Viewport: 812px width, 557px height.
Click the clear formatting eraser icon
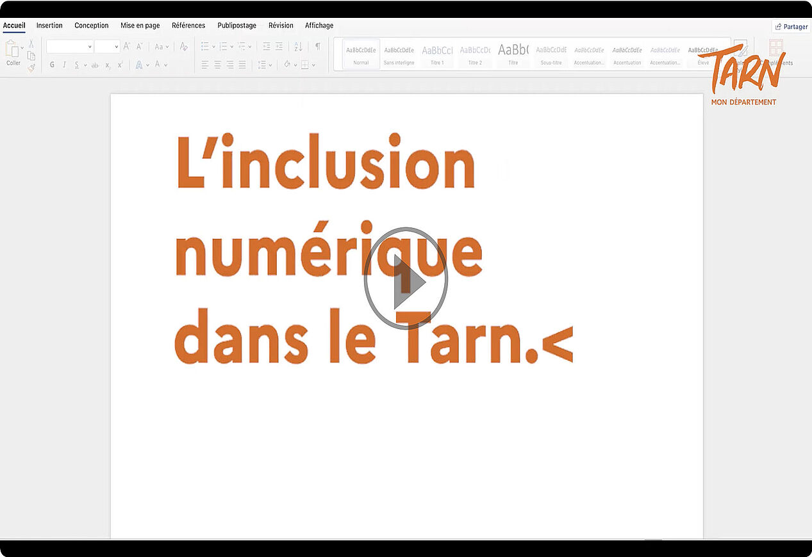point(183,46)
